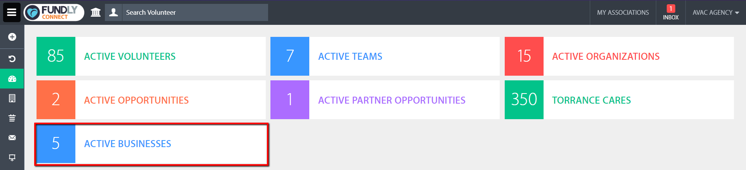
Task: Select the red 15 Active Organizations box
Action: click(619, 56)
